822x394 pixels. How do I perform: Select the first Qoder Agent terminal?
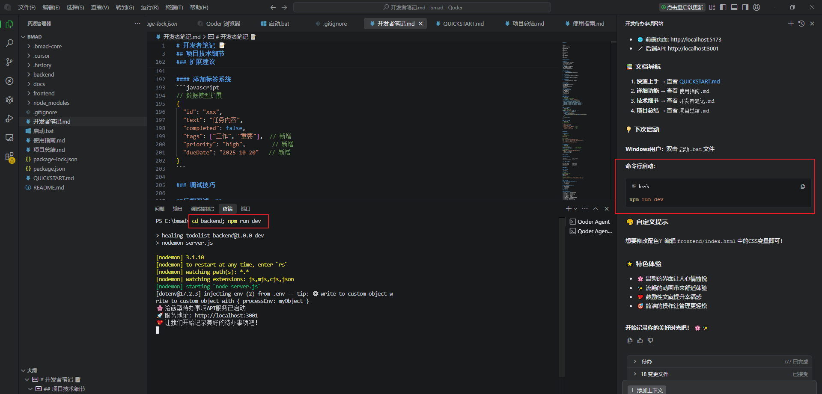pos(590,222)
